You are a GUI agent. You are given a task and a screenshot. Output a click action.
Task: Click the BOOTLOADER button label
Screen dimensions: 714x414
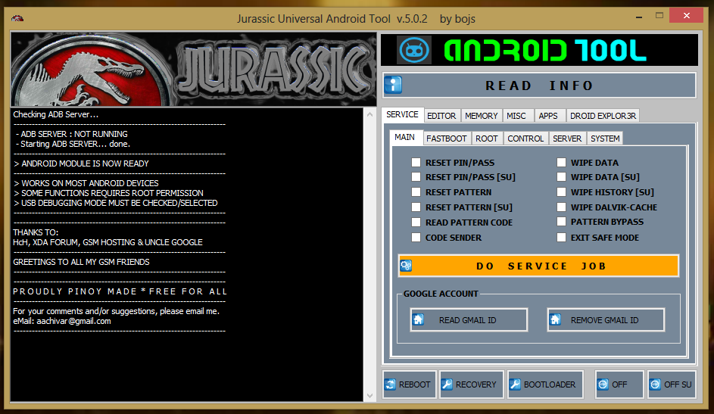click(x=550, y=384)
